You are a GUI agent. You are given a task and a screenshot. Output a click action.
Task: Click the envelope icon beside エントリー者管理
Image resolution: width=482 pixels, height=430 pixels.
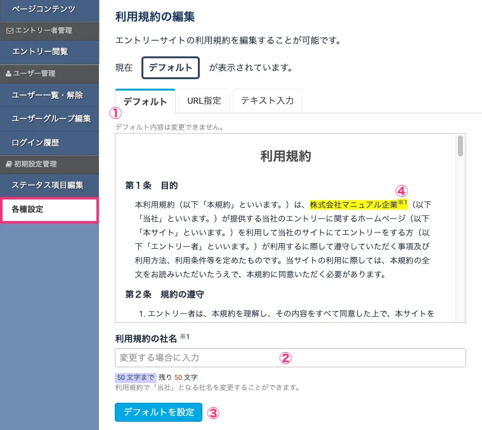tap(9, 30)
